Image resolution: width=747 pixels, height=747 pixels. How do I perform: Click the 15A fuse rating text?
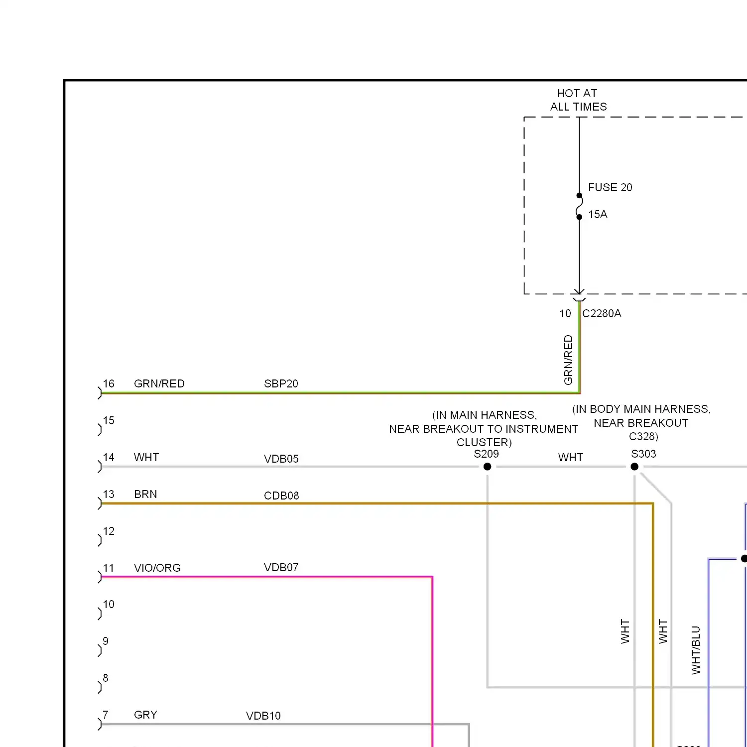[598, 214]
